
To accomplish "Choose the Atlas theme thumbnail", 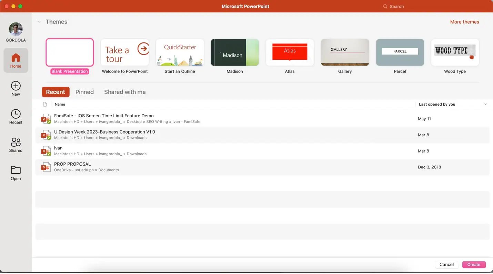I will click(x=290, y=52).
